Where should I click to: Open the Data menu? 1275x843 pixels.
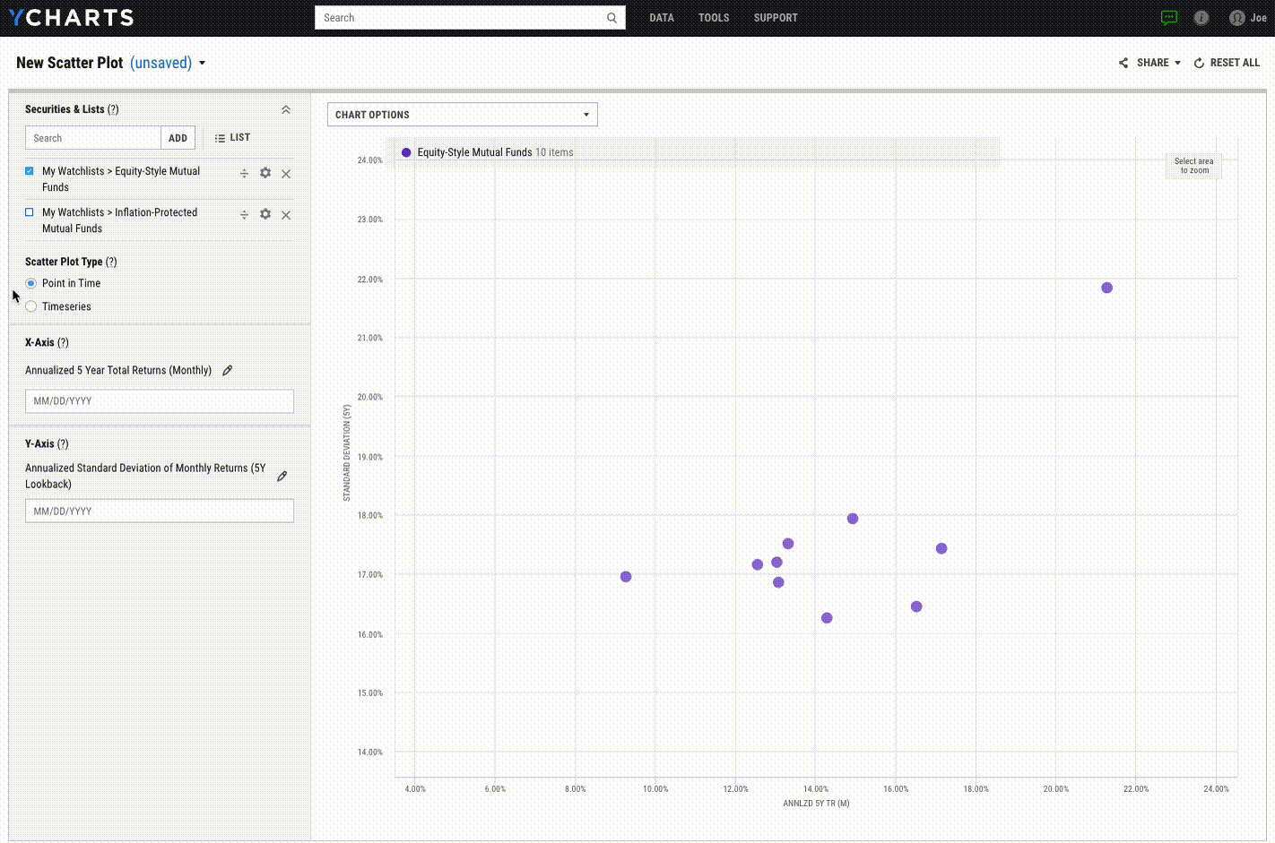661,18
